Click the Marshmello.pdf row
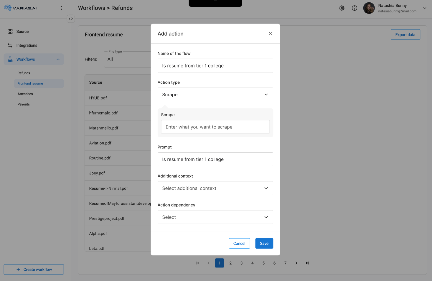The width and height of the screenshot is (432, 281). click(118, 128)
